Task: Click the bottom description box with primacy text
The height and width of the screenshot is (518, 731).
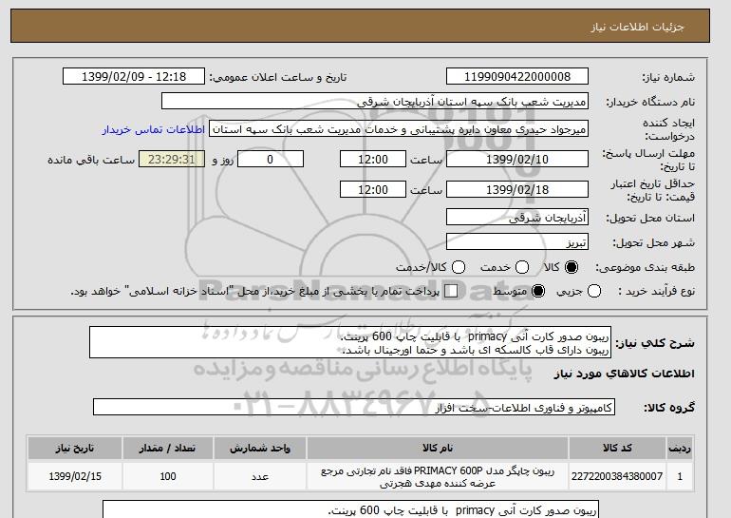Action: pos(350,509)
